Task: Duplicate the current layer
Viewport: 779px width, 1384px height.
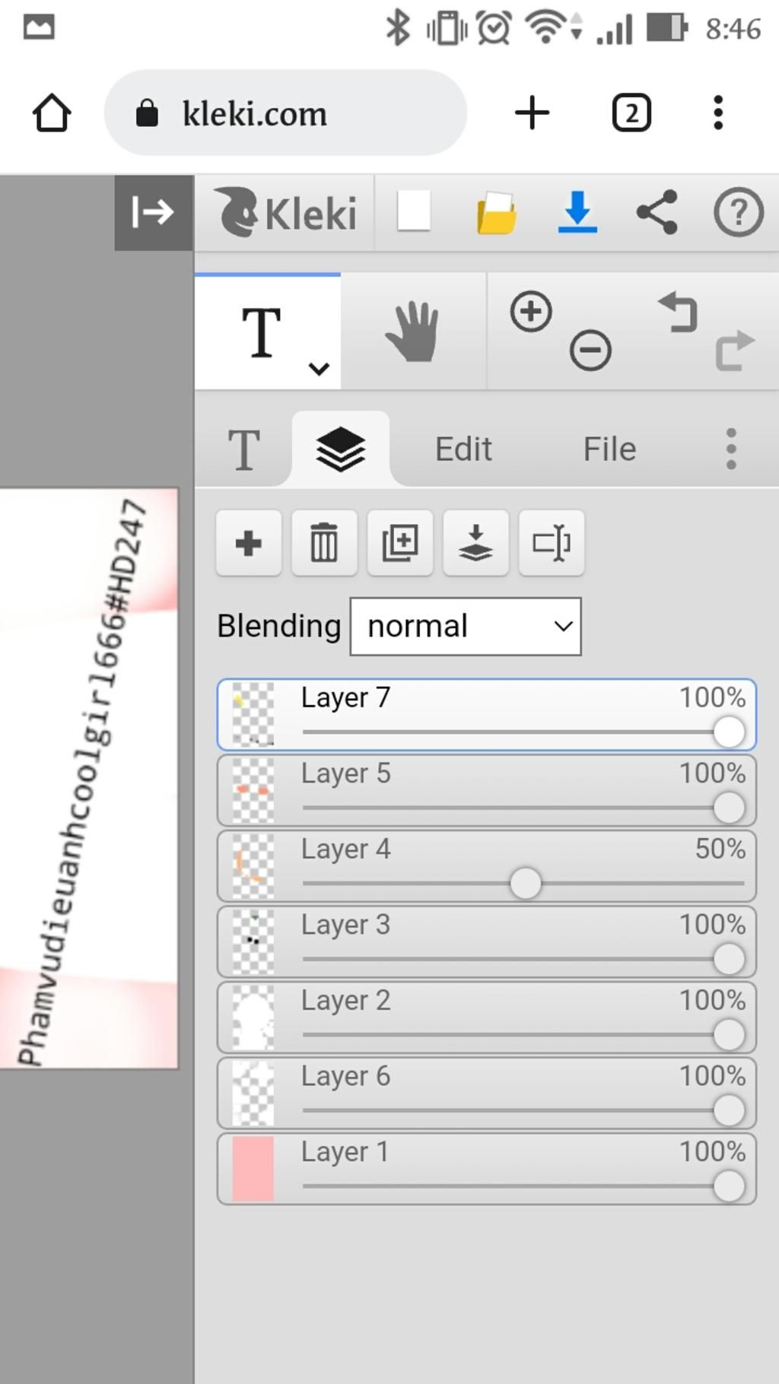Action: pyautogui.click(x=400, y=543)
